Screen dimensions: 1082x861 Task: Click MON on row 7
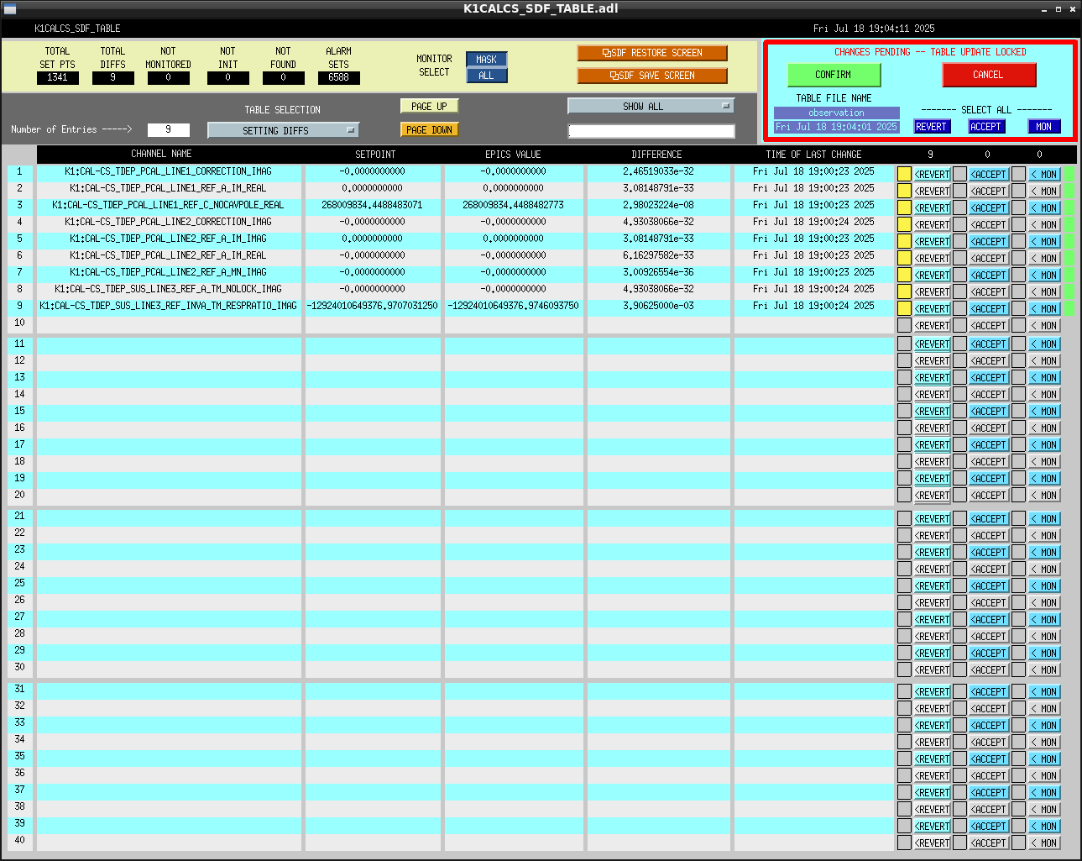click(1044, 275)
